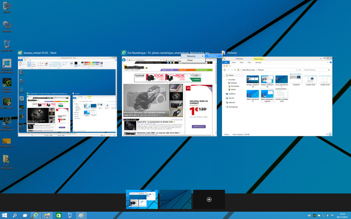Add a new virtual desktop with plus button
The image size is (351, 219).
tap(209, 200)
